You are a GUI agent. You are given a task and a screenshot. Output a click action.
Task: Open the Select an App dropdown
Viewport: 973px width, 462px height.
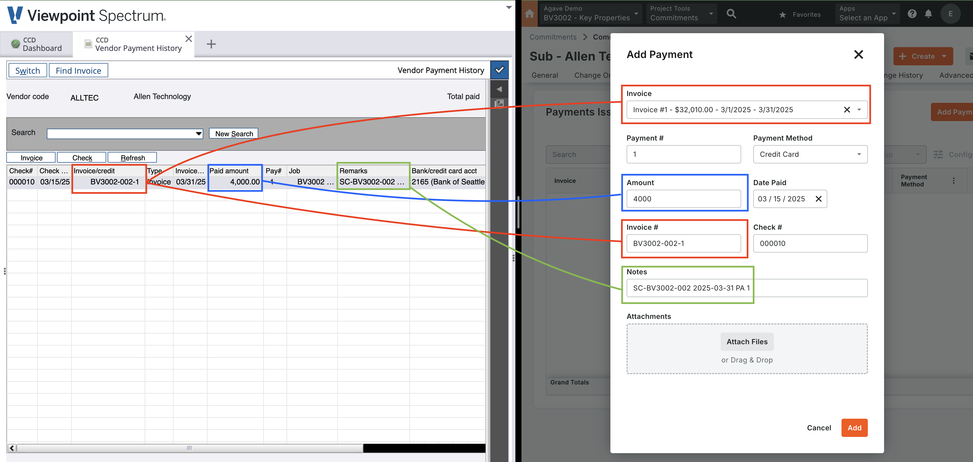[867, 14]
